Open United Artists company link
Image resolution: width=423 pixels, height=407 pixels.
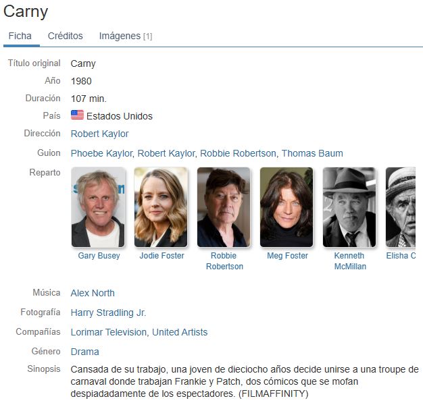180,332
